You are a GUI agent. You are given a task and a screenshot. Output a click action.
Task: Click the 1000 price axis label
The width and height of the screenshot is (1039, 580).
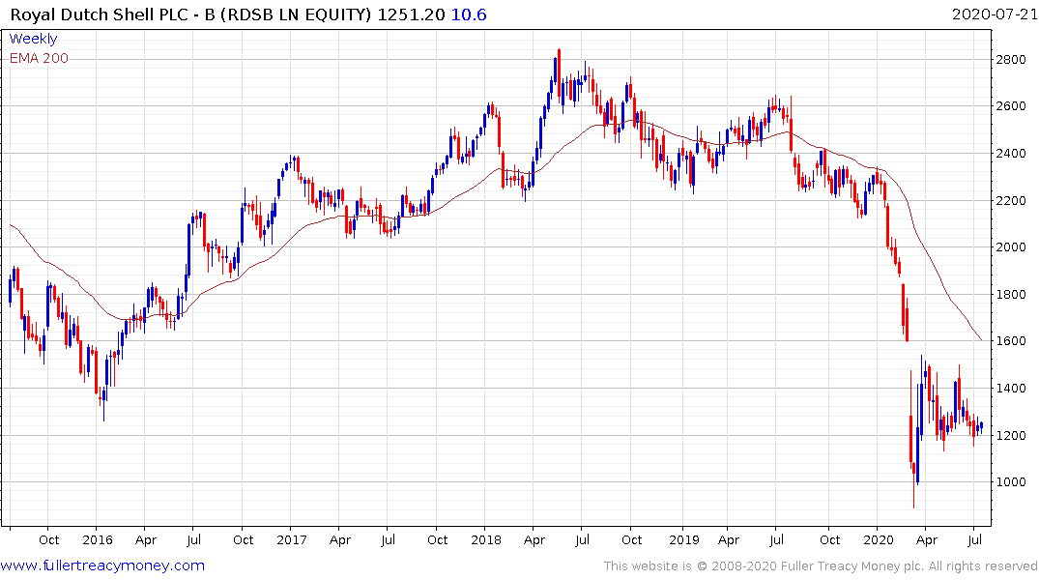click(1011, 482)
